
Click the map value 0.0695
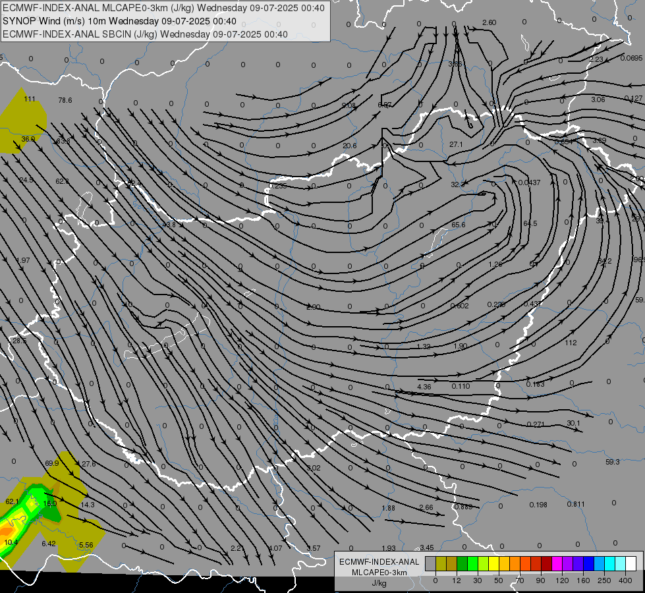click(631, 58)
